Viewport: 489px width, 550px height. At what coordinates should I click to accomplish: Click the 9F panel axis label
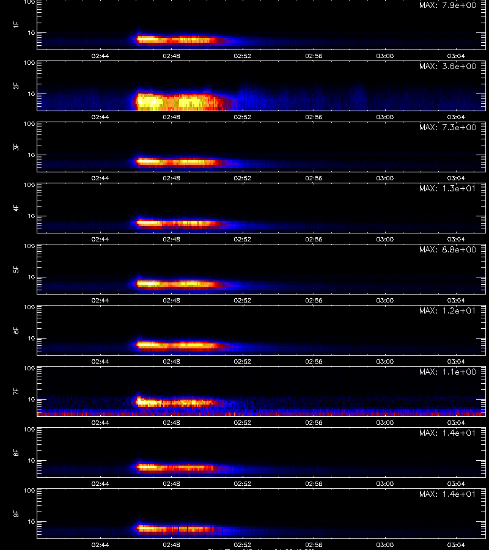[x=16, y=513]
